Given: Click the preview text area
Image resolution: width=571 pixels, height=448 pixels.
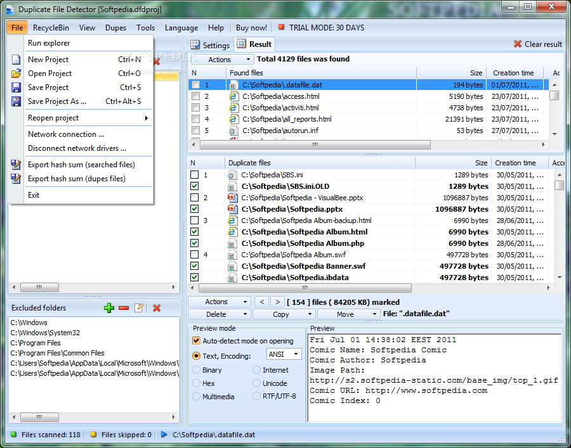Looking at the screenshot, I should point(435,378).
